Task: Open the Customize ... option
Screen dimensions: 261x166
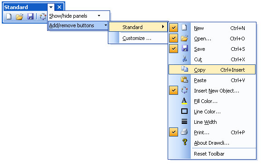Action: point(138,38)
